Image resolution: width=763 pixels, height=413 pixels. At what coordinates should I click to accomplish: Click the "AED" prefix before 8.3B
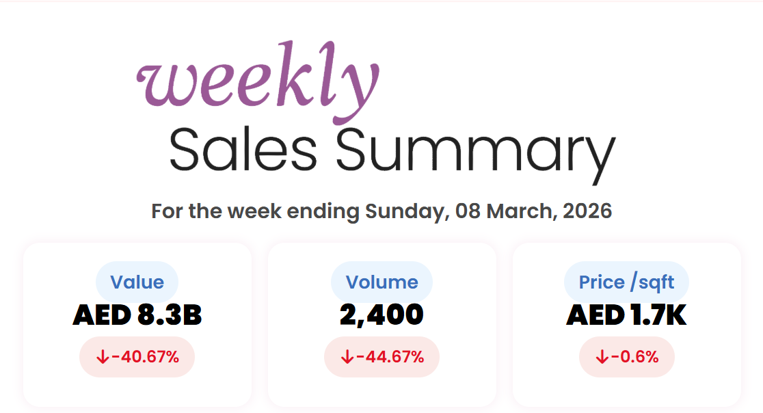pos(102,315)
